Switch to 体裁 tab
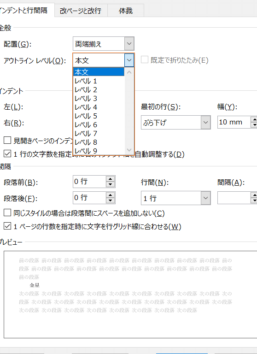The image size is (257, 354). click(x=126, y=11)
